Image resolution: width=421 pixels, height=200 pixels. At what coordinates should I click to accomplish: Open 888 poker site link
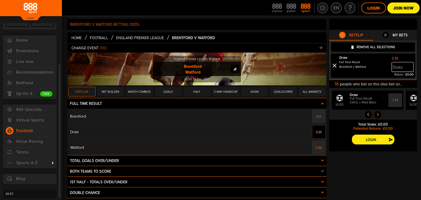tap(291, 8)
